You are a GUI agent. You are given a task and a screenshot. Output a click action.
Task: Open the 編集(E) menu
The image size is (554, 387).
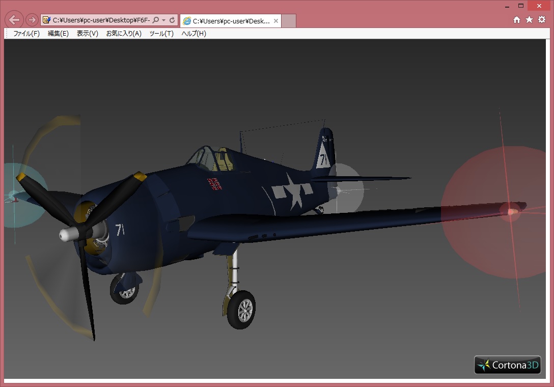[x=58, y=34]
